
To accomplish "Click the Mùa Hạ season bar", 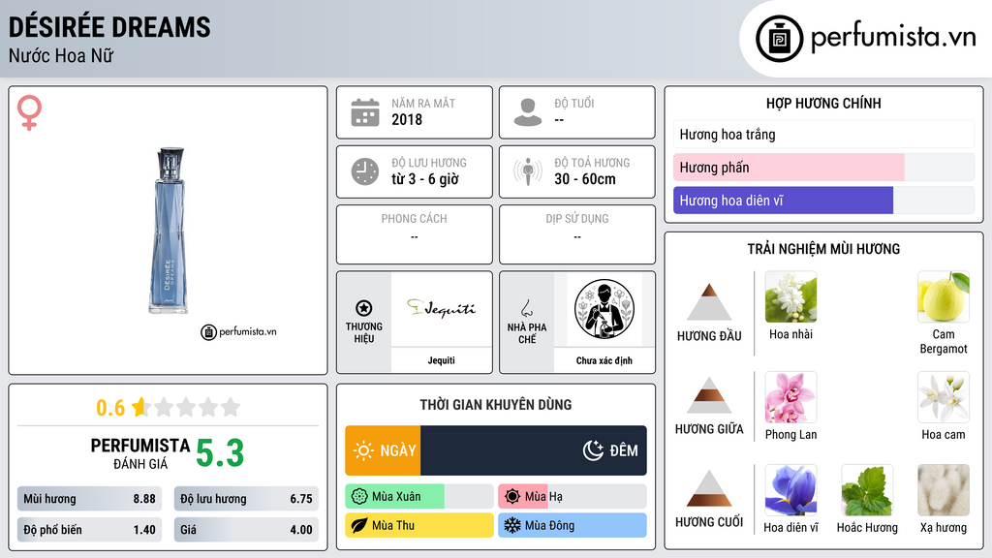I will click(x=572, y=497).
